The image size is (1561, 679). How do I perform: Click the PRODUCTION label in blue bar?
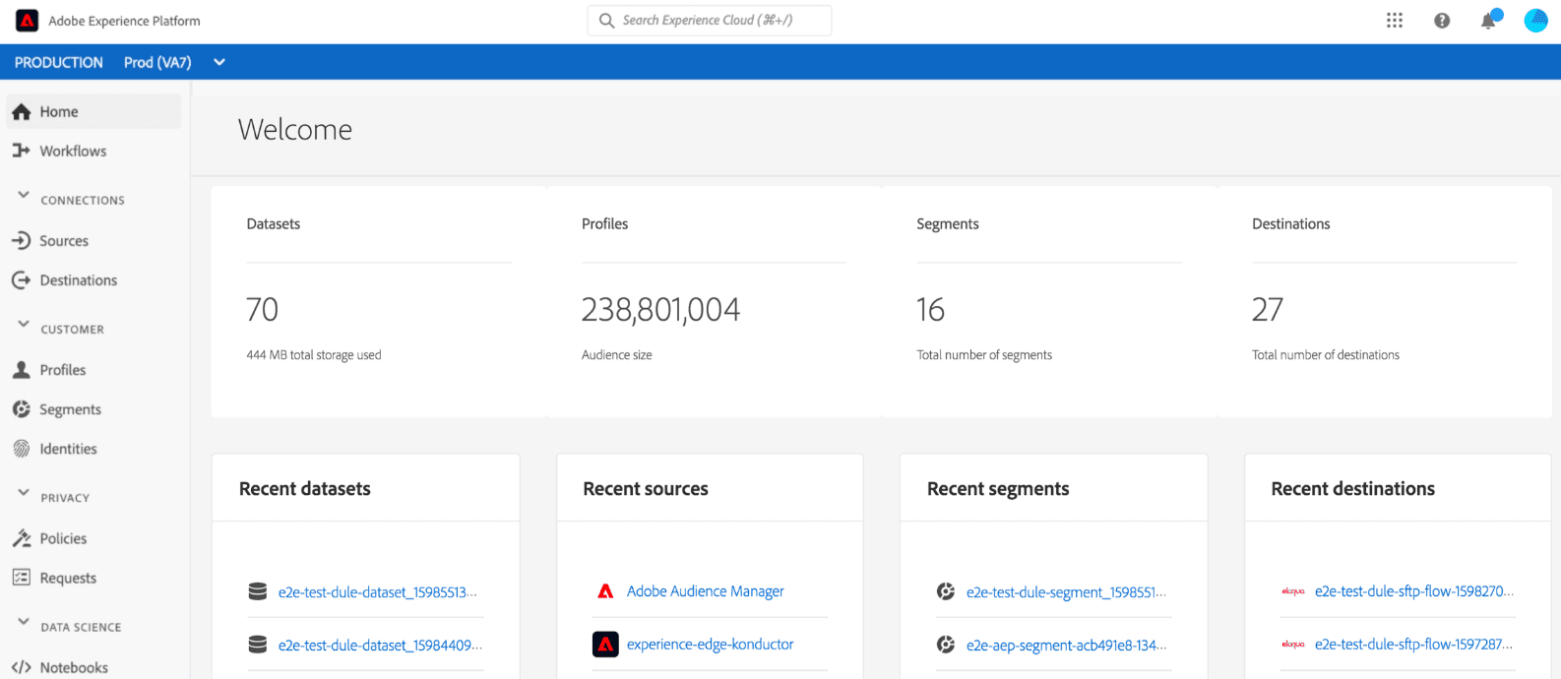[59, 62]
